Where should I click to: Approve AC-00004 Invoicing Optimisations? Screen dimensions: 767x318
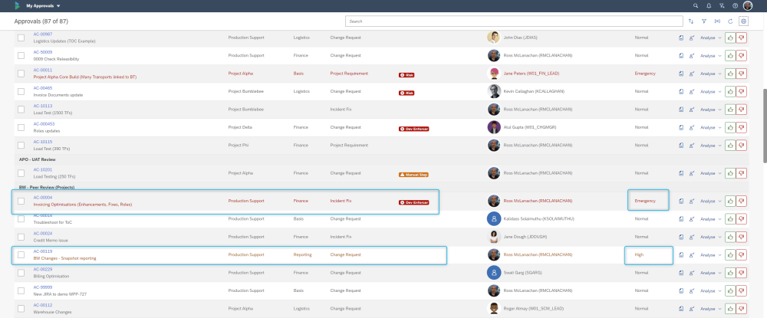click(x=730, y=201)
